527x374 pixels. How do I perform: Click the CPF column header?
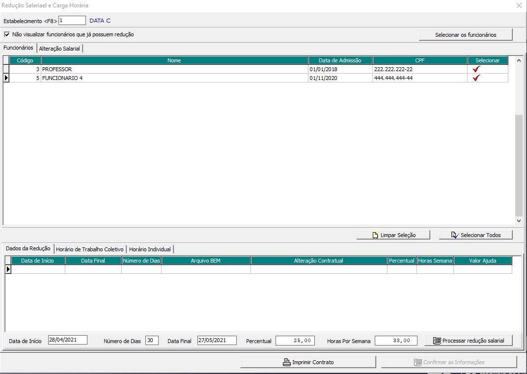[420, 60]
